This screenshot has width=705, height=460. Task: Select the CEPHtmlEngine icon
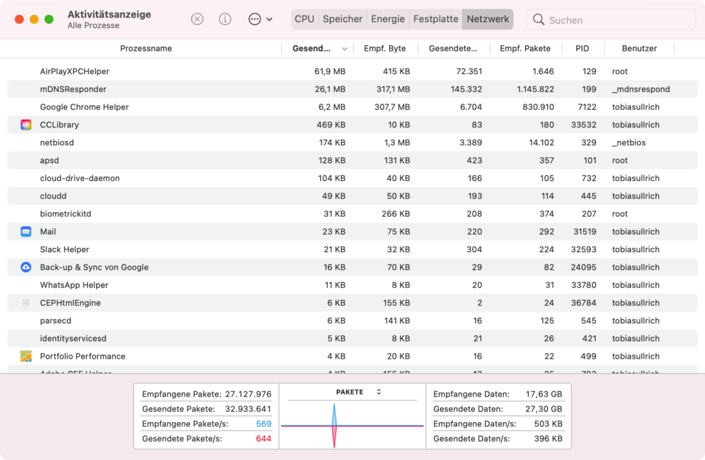pyautogui.click(x=26, y=303)
